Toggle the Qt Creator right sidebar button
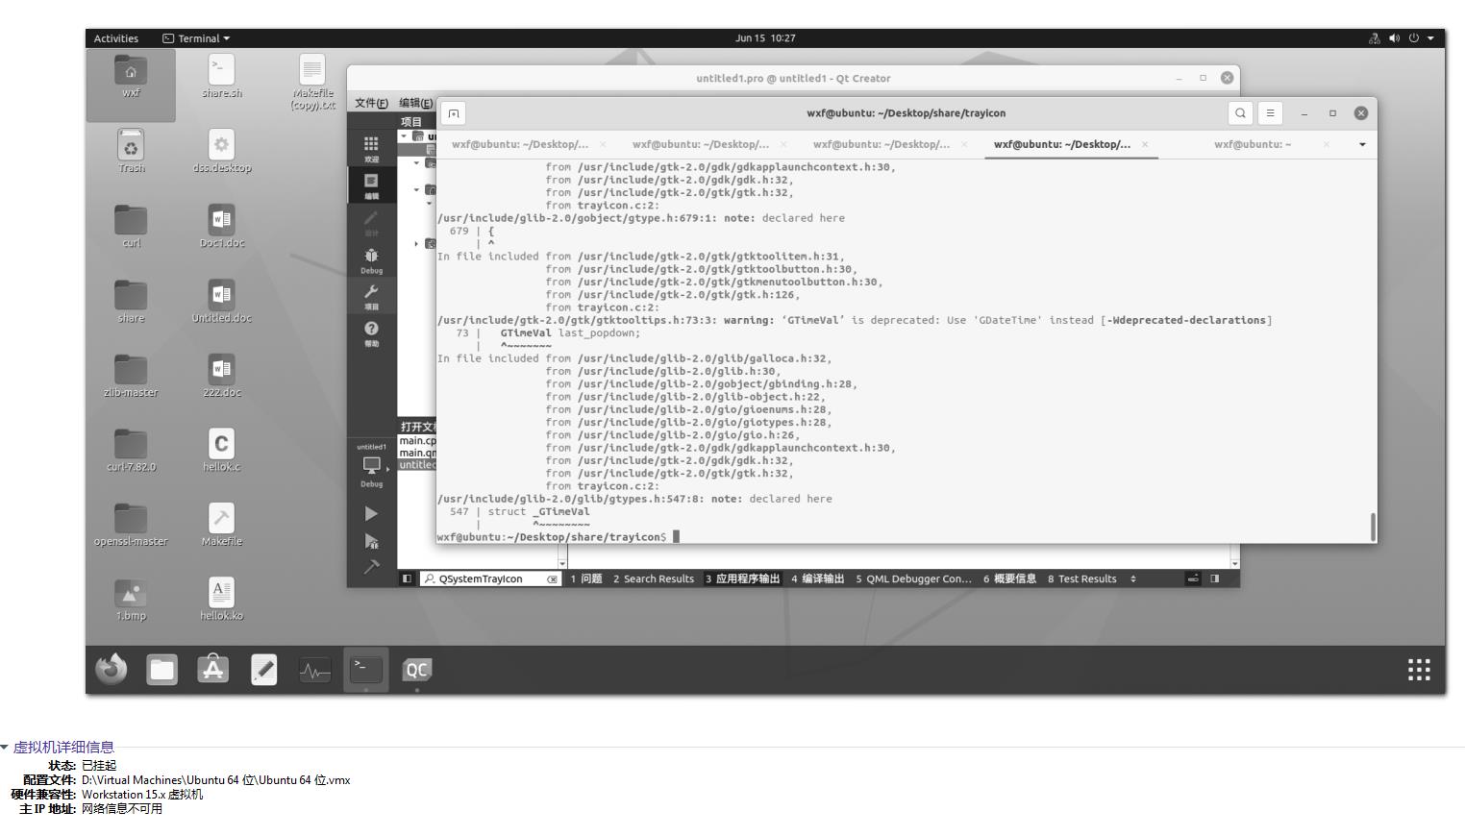The width and height of the screenshot is (1465, 836). (1215, 578)
